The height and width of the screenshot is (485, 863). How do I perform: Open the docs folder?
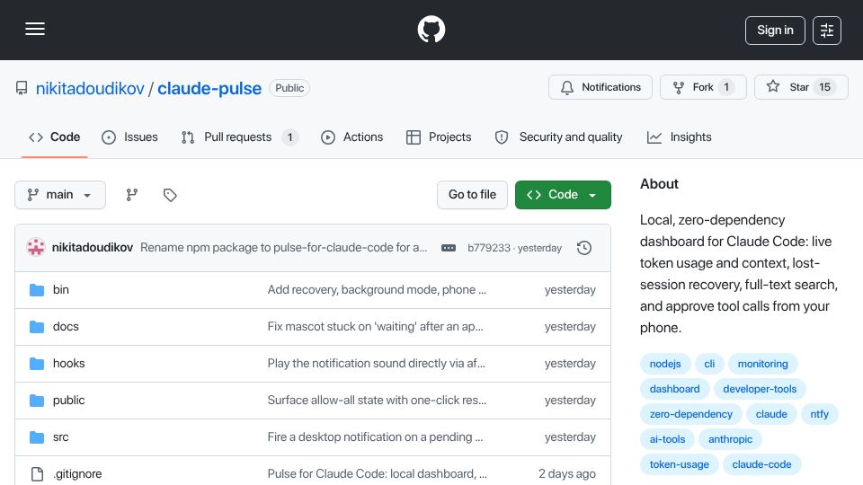pyautogui.click(x=66, y=327)
